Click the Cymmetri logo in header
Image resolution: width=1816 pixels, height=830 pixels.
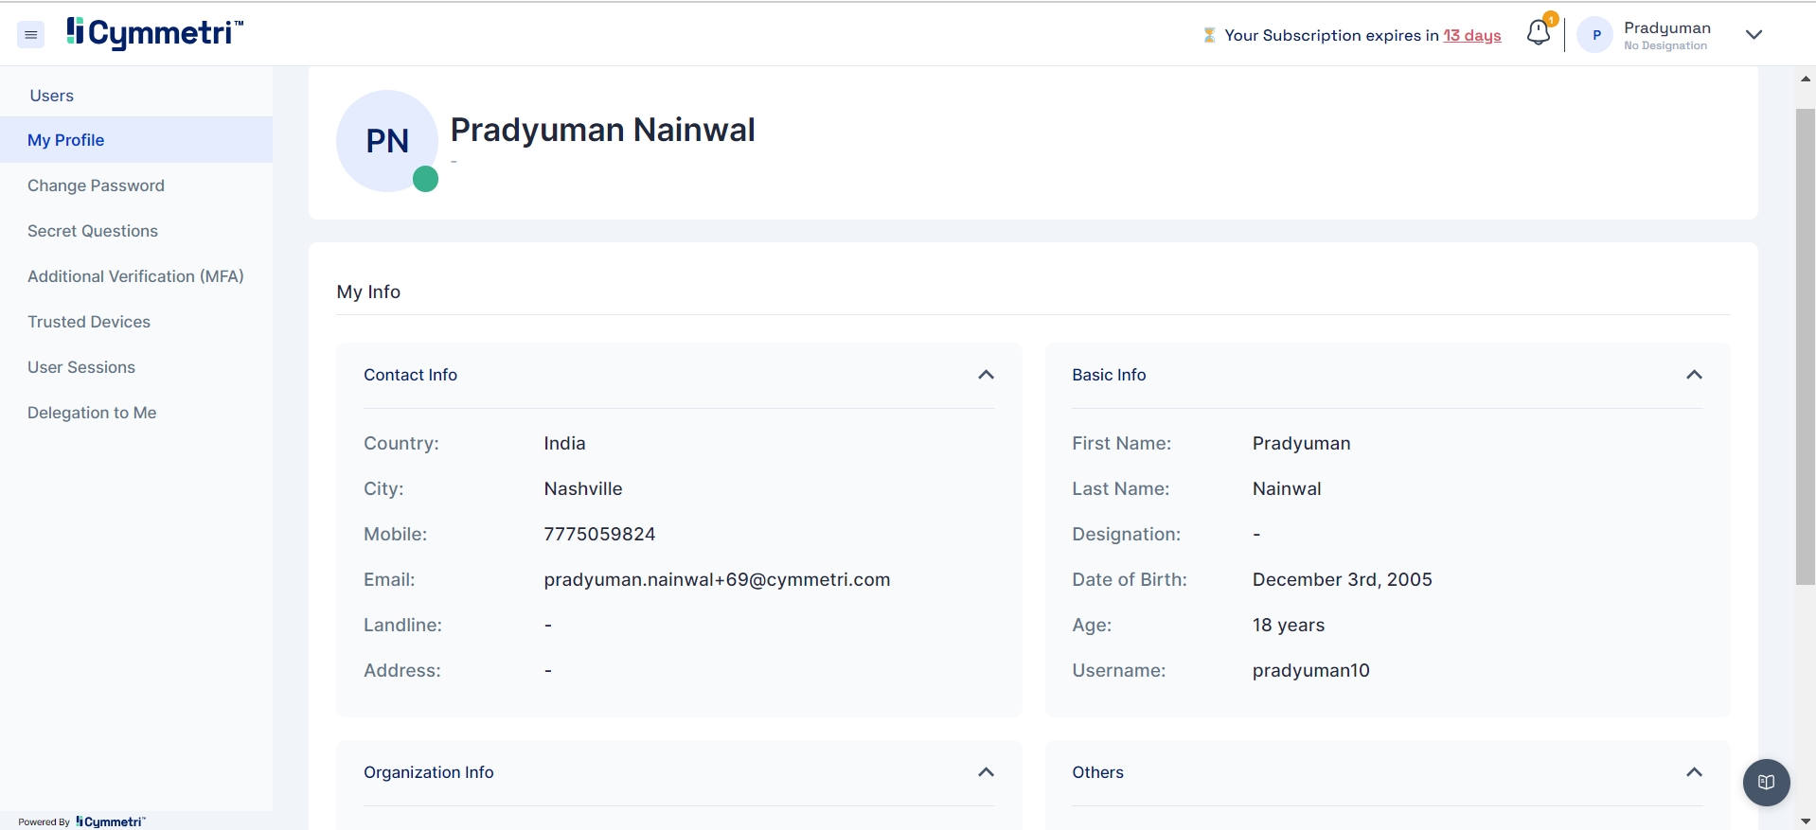[154, 33]
